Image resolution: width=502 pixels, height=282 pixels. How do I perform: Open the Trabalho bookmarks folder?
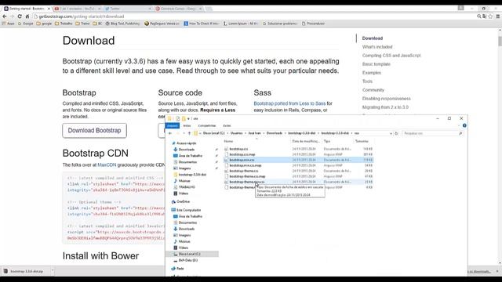click(64, 23)
